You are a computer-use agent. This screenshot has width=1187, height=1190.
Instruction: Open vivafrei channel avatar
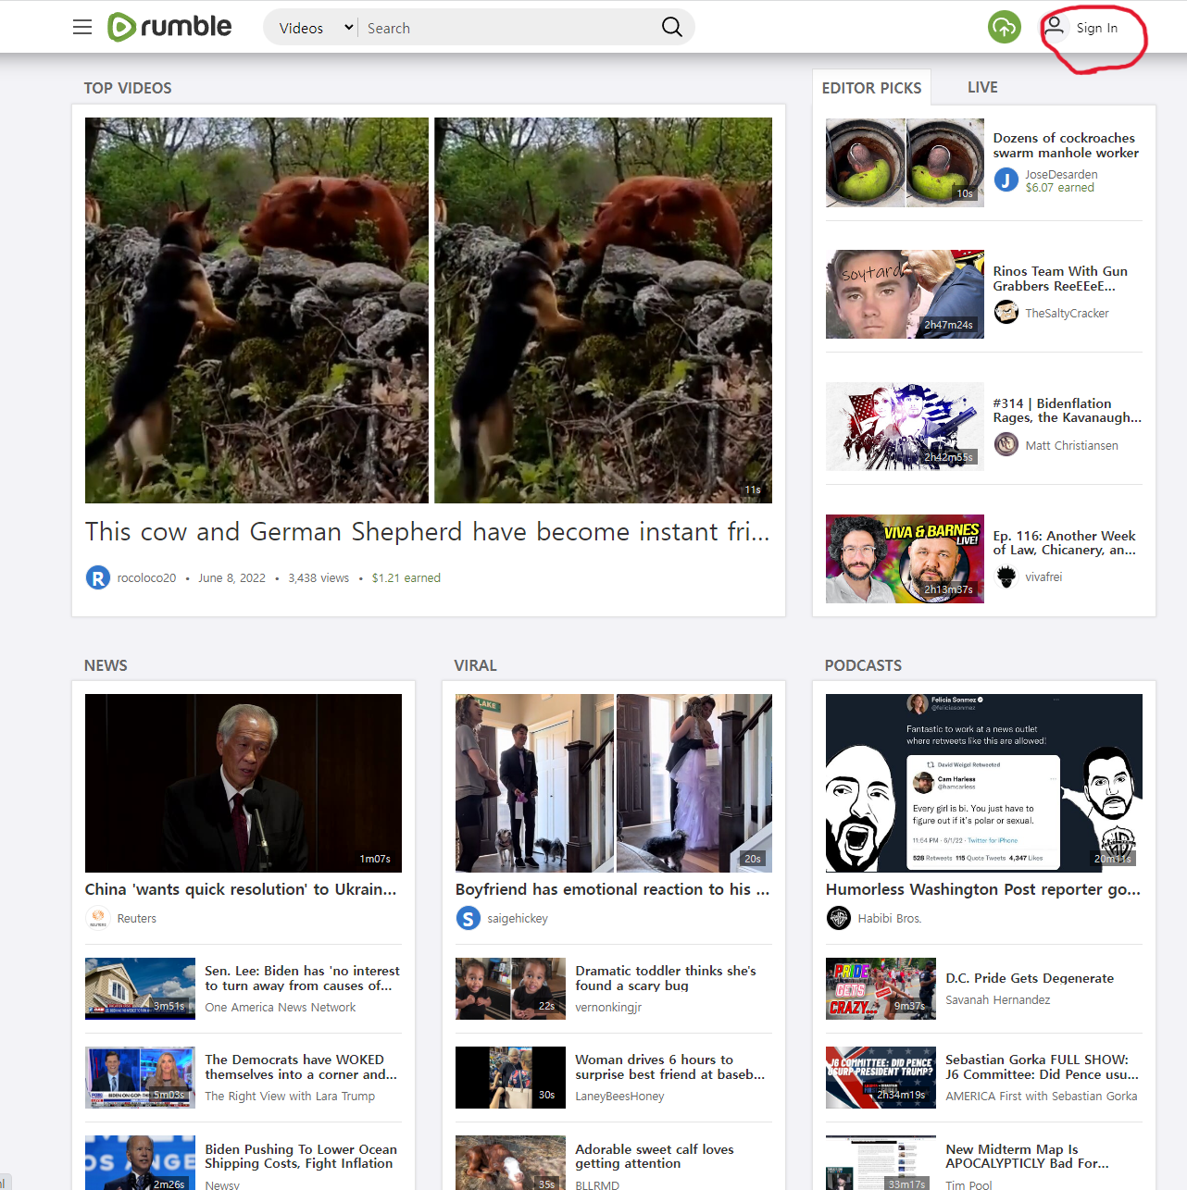pos(1006,576)
